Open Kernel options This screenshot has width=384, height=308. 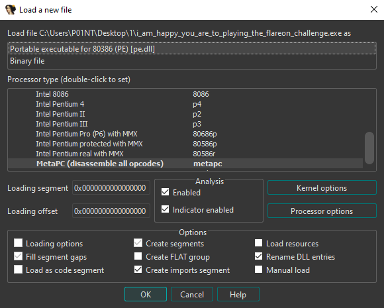(322, 188)
